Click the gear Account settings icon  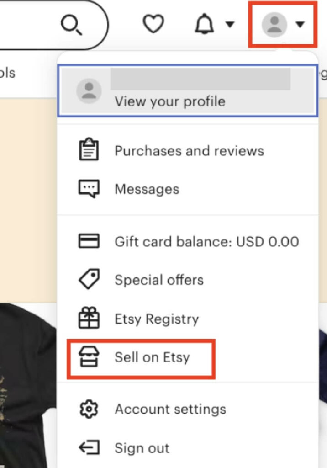pos(90,409)
